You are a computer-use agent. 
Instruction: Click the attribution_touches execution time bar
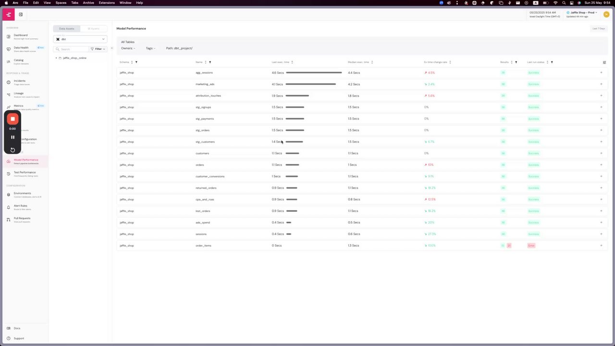click(297, 96)
